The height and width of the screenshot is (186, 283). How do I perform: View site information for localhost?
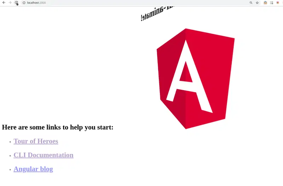tap(24, 2)
